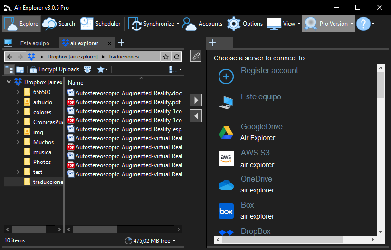Open the Scheduler

(x=100, y=24)
